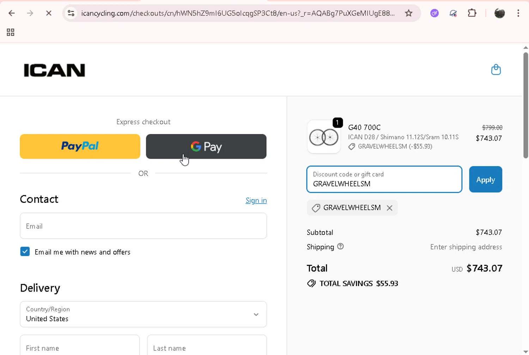The width and height of the screenshot is (529, 355).
Task: Click the Sign in link
Action: coord(256,200)
